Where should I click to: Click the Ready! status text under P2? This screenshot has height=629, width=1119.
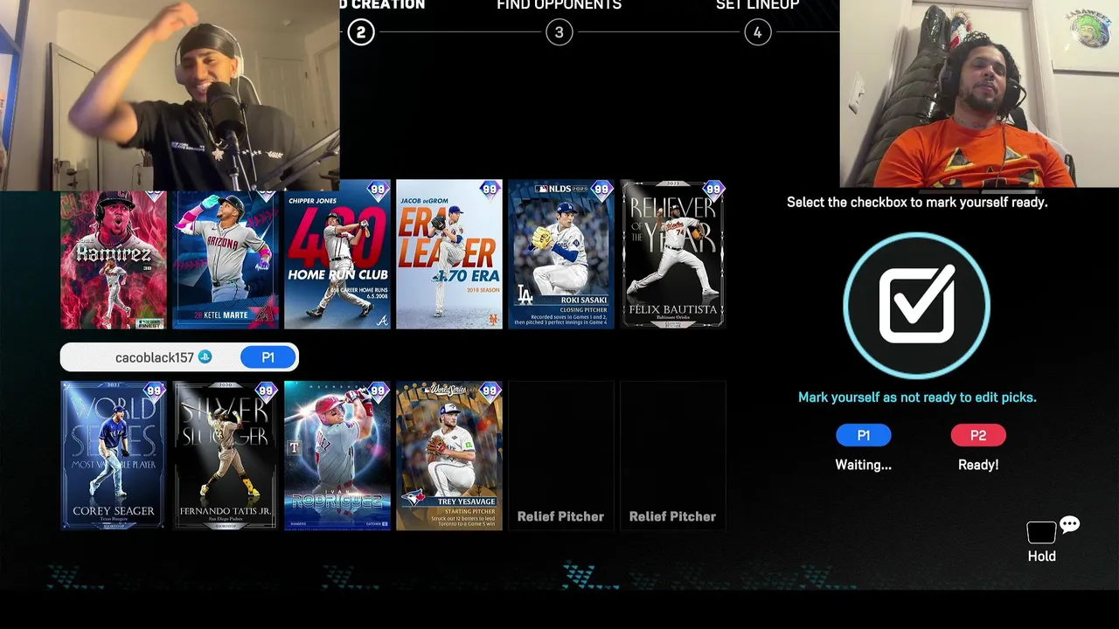coord(978,465)
